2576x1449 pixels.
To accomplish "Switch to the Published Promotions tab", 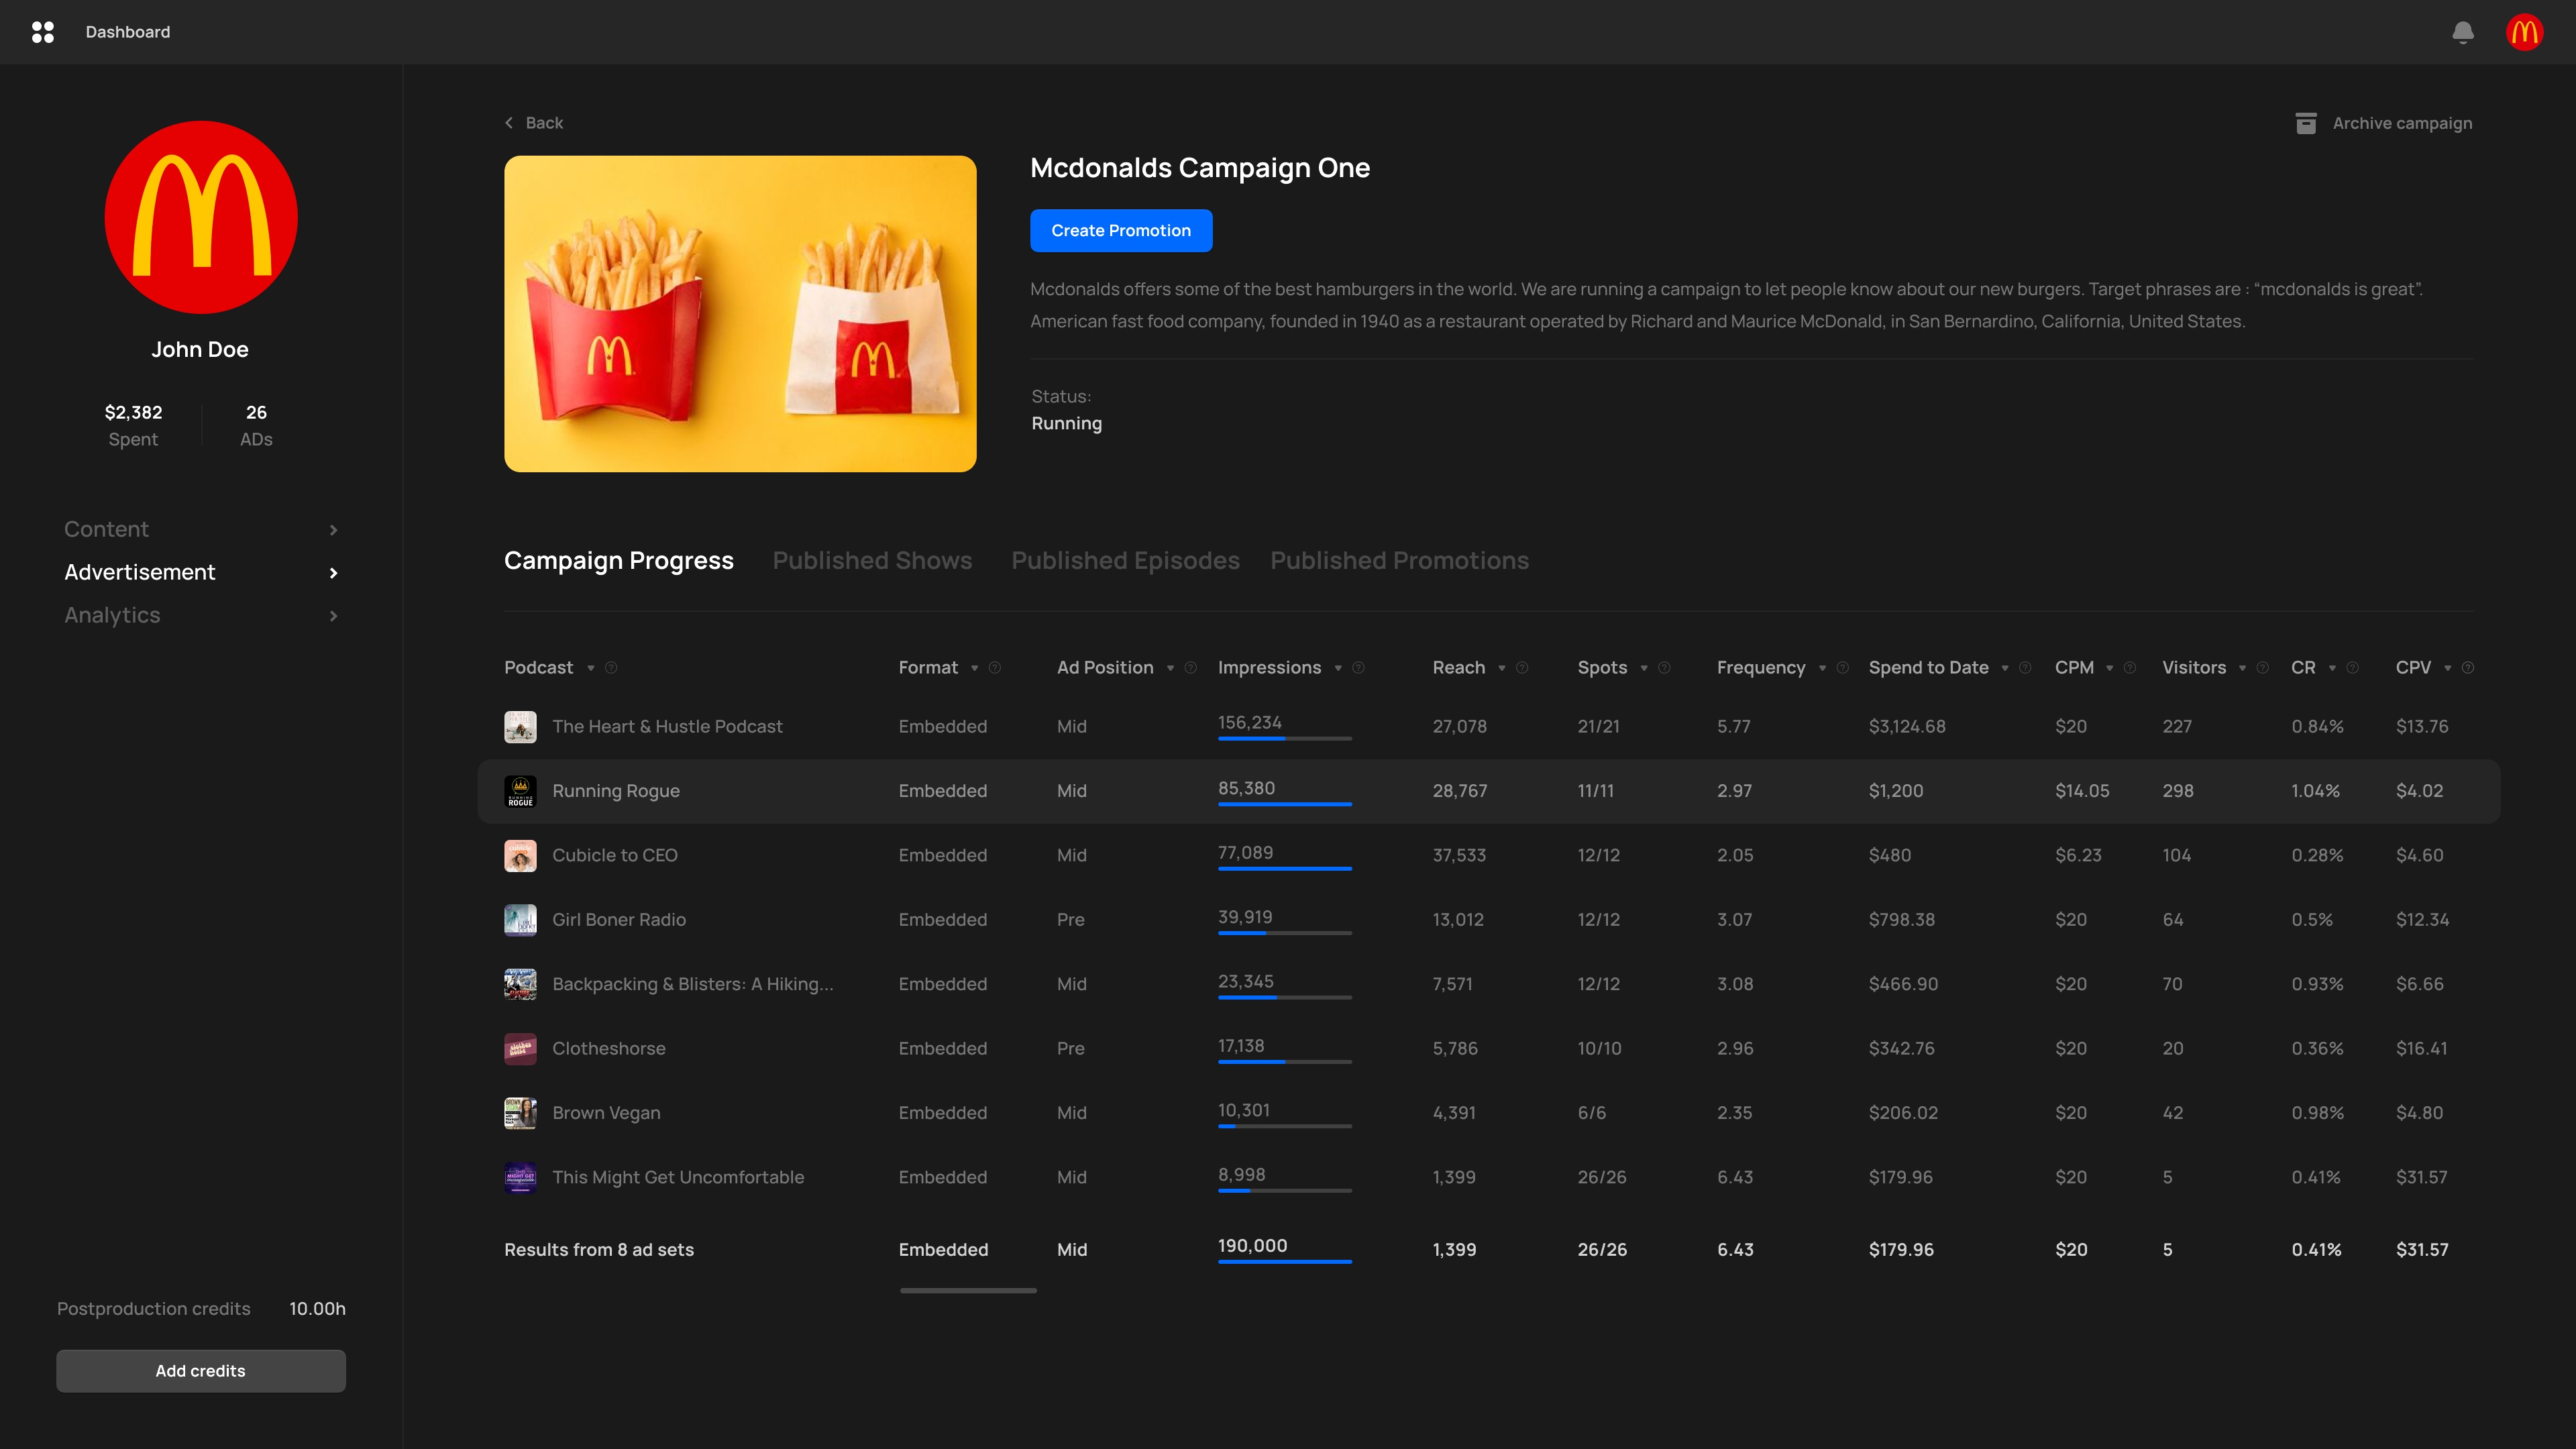I will [x=1399, y=561].
